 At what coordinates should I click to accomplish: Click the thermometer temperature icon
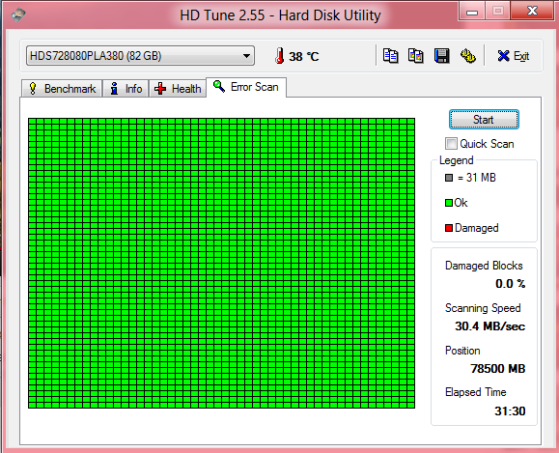(x=280, y=56)
